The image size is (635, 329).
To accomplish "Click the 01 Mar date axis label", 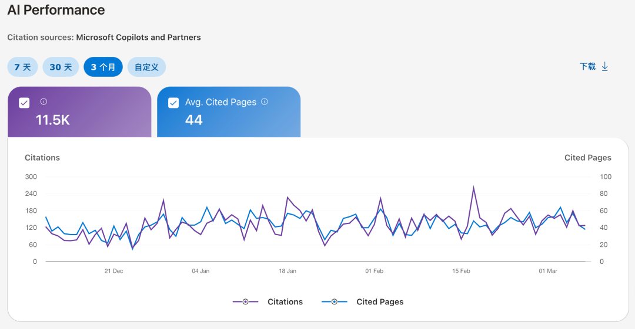I will click(548, 271).
